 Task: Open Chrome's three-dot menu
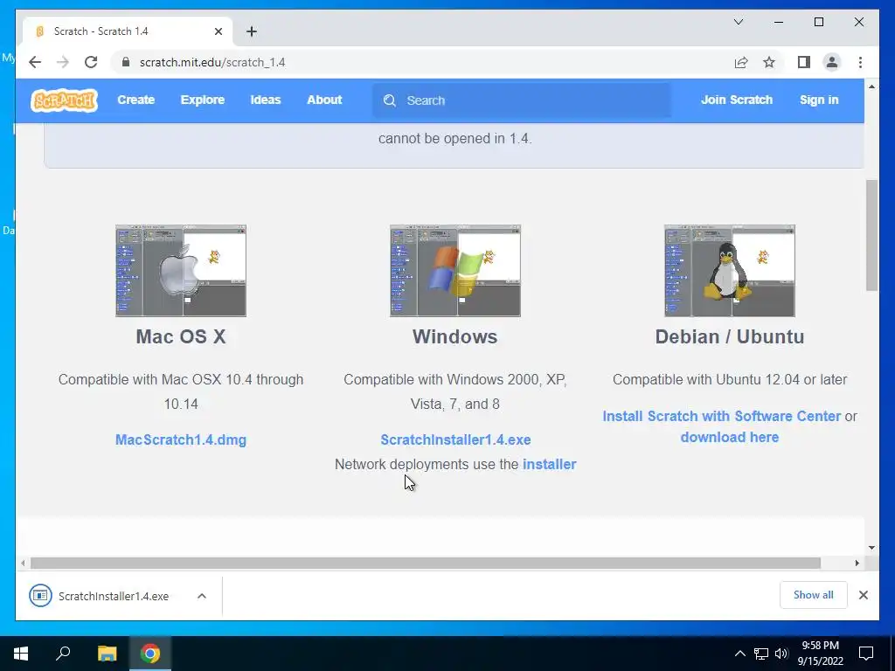pos(860,62)
